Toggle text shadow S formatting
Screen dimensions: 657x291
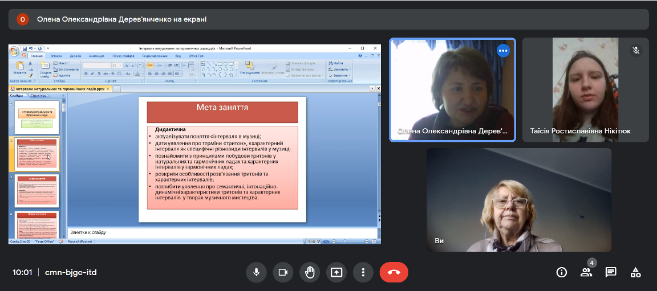pos(112,73)
